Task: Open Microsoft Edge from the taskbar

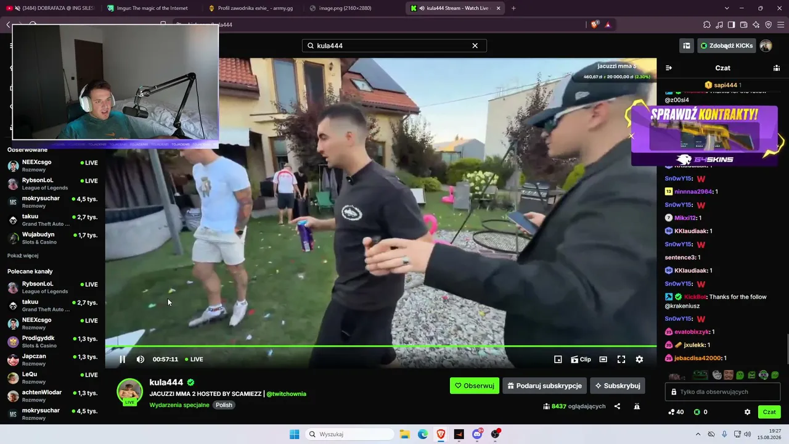Action: pyautogui.click(x=423, y=434)
